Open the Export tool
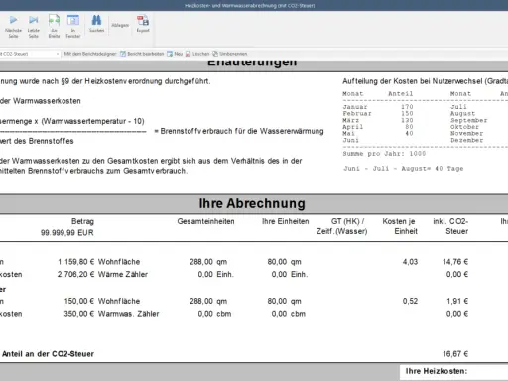The width and height of the screenshot is (508, 381). point(143,24)
